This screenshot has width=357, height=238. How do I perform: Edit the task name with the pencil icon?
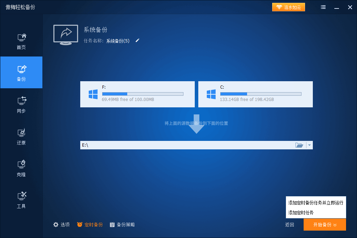pos(137,41)
